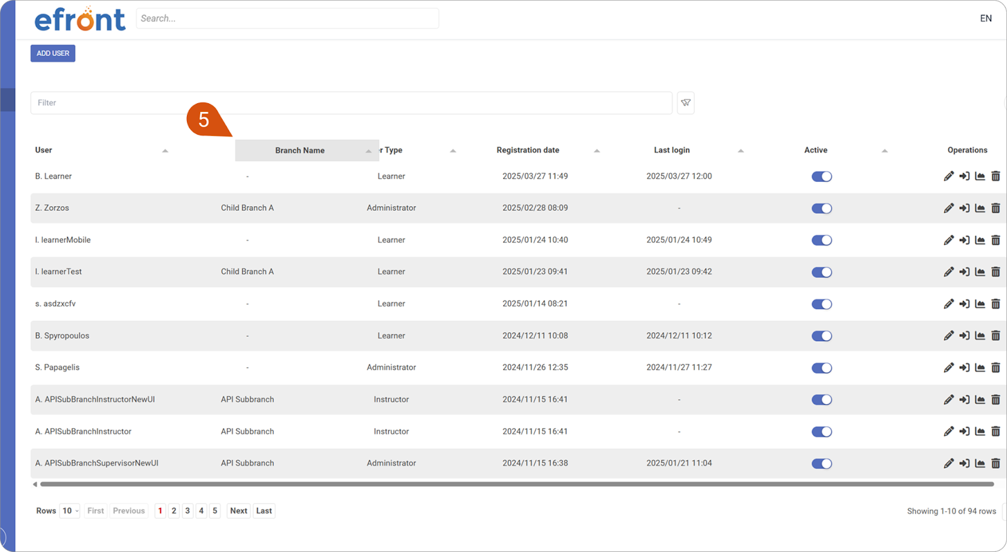The height and width of the screenshot is (552, 1007).
Task: Click the login-as icon for Z. Zorzos
Action: 964,208
